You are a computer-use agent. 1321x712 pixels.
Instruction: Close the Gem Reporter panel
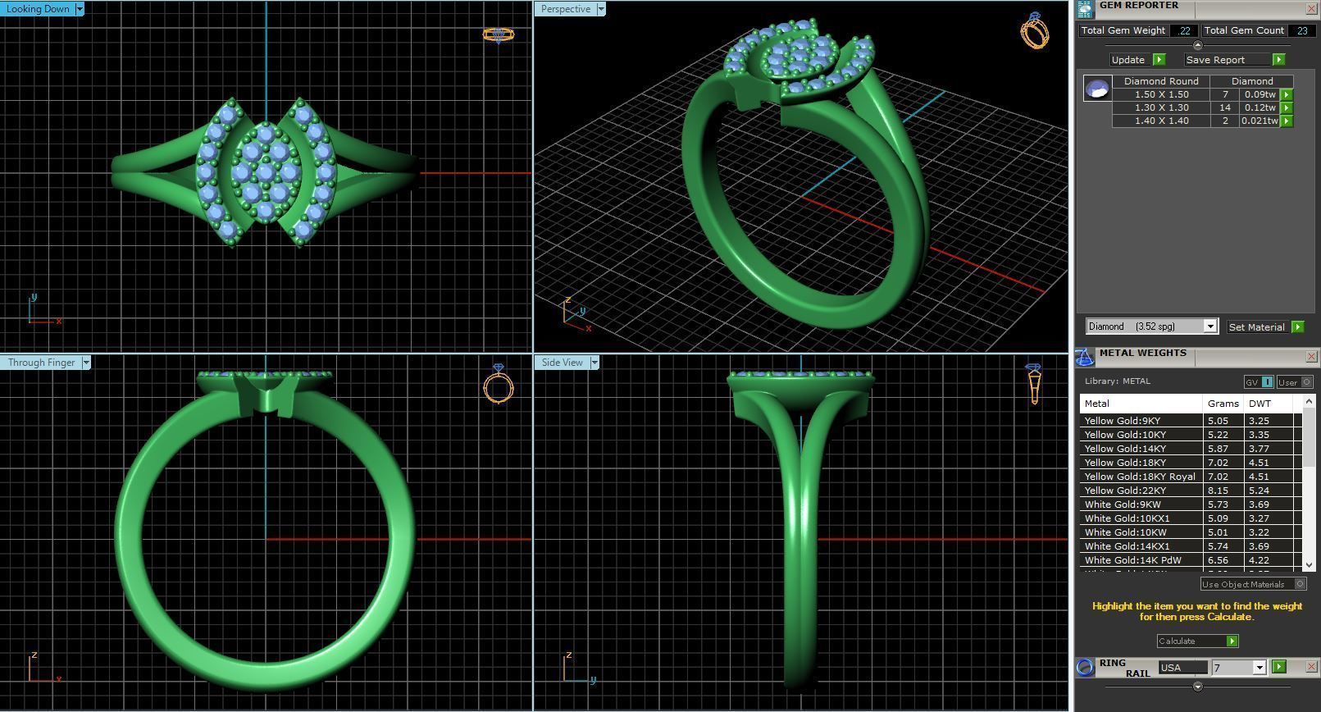pos(1310,8)
